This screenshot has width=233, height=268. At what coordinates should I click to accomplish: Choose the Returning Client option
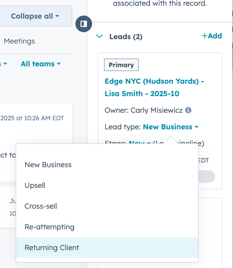pyautogui.click(x=52, y=248)
